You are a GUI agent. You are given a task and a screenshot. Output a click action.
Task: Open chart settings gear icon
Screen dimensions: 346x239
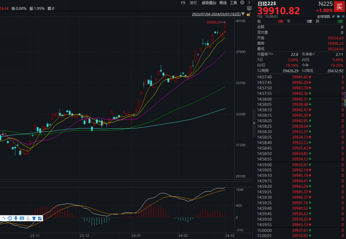pos(242,2)
